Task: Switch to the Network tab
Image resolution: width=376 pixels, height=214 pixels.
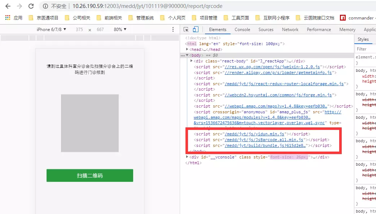Action: [290, 30]
